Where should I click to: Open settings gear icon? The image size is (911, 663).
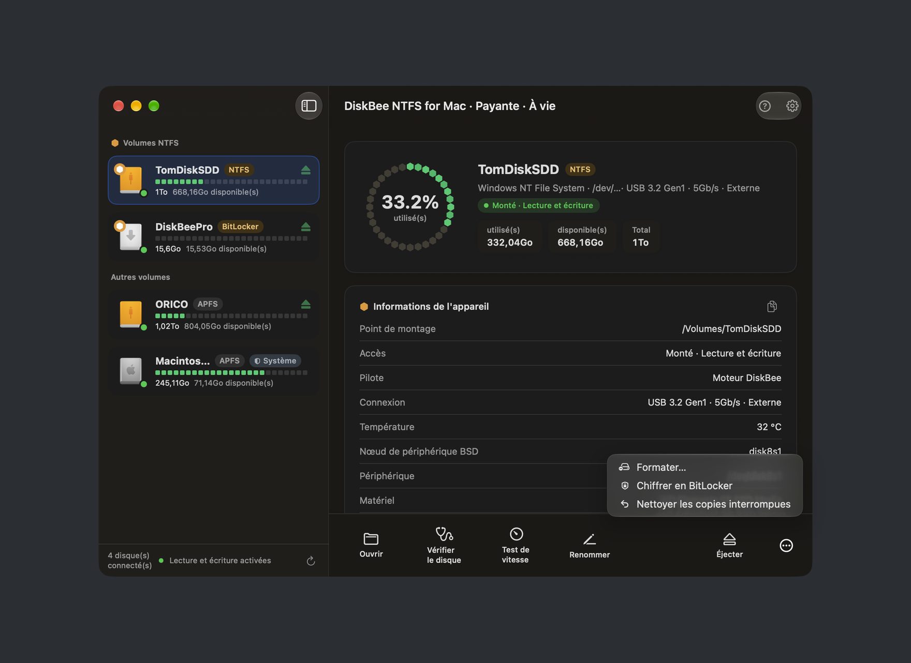[792, 106]
